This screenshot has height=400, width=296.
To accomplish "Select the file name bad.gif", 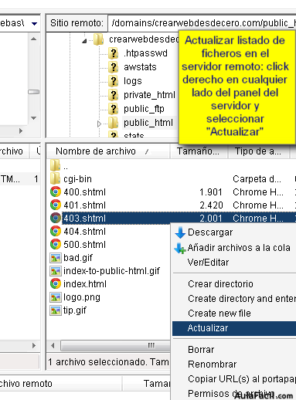I will click(x=78, y=258).
